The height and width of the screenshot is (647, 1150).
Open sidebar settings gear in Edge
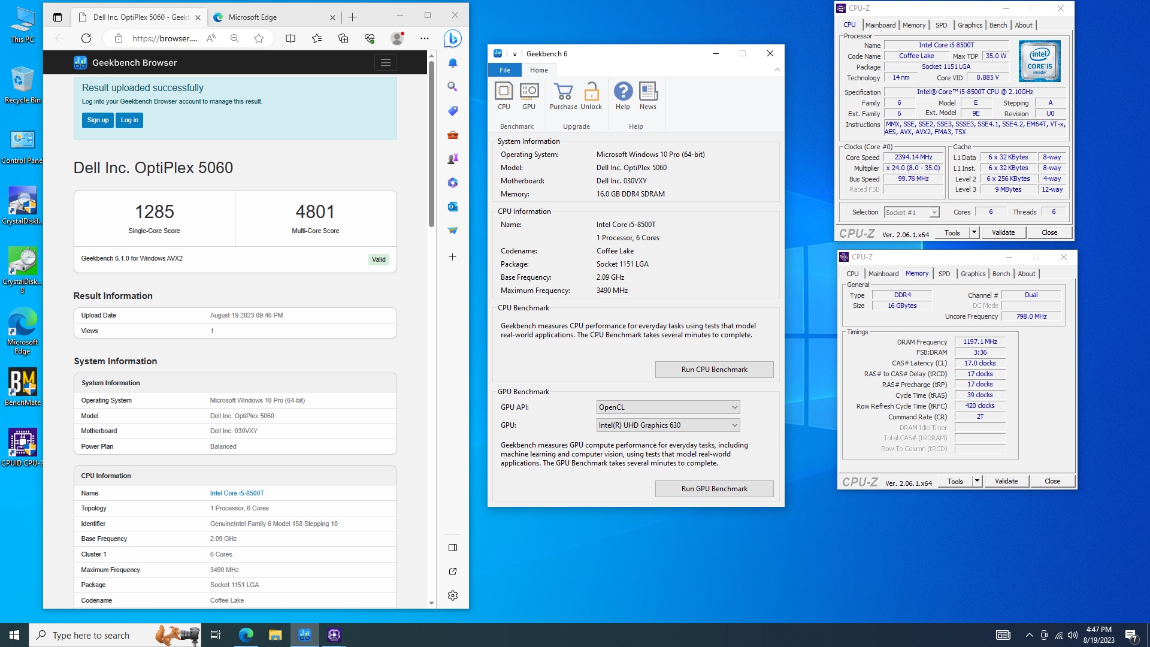[453, 595]
